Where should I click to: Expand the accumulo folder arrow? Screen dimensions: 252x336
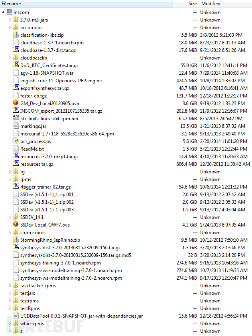tap(10, 28)
